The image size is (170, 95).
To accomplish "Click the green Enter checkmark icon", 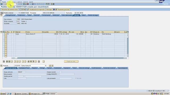I will (2, 4).
